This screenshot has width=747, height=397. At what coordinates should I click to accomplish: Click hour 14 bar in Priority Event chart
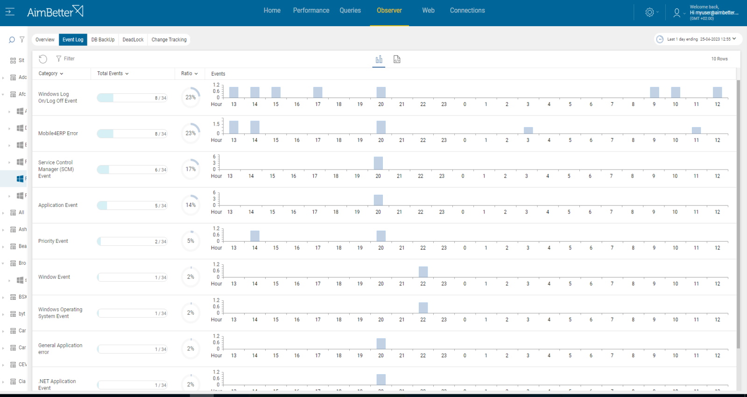tap(255, 236)
